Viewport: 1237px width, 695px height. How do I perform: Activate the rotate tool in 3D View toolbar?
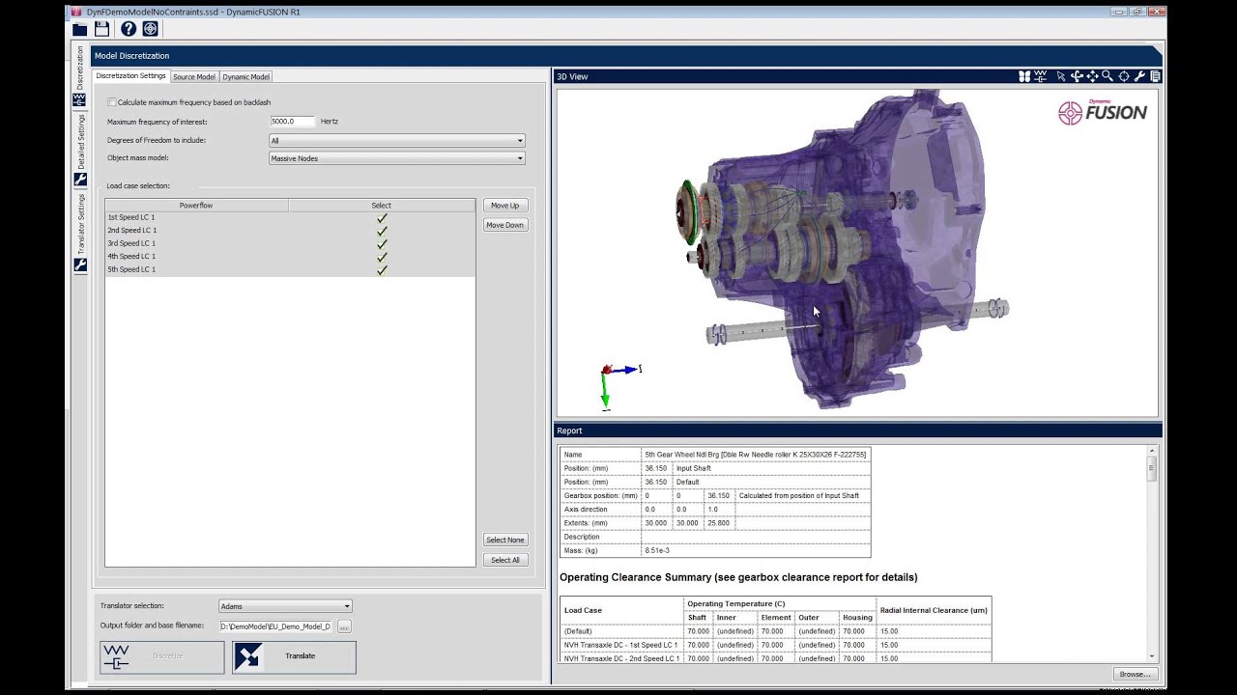pyautogui.click(x=1077, y=76)
